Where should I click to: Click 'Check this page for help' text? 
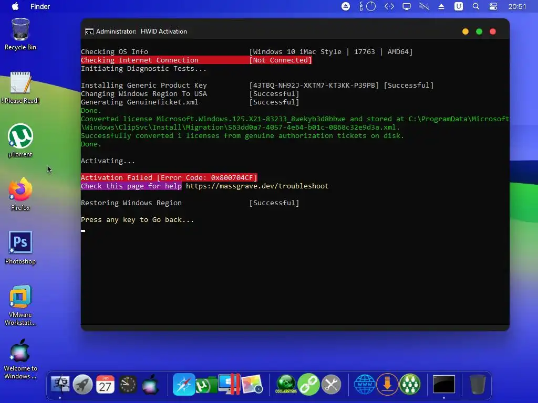click(x=131, y=186)
